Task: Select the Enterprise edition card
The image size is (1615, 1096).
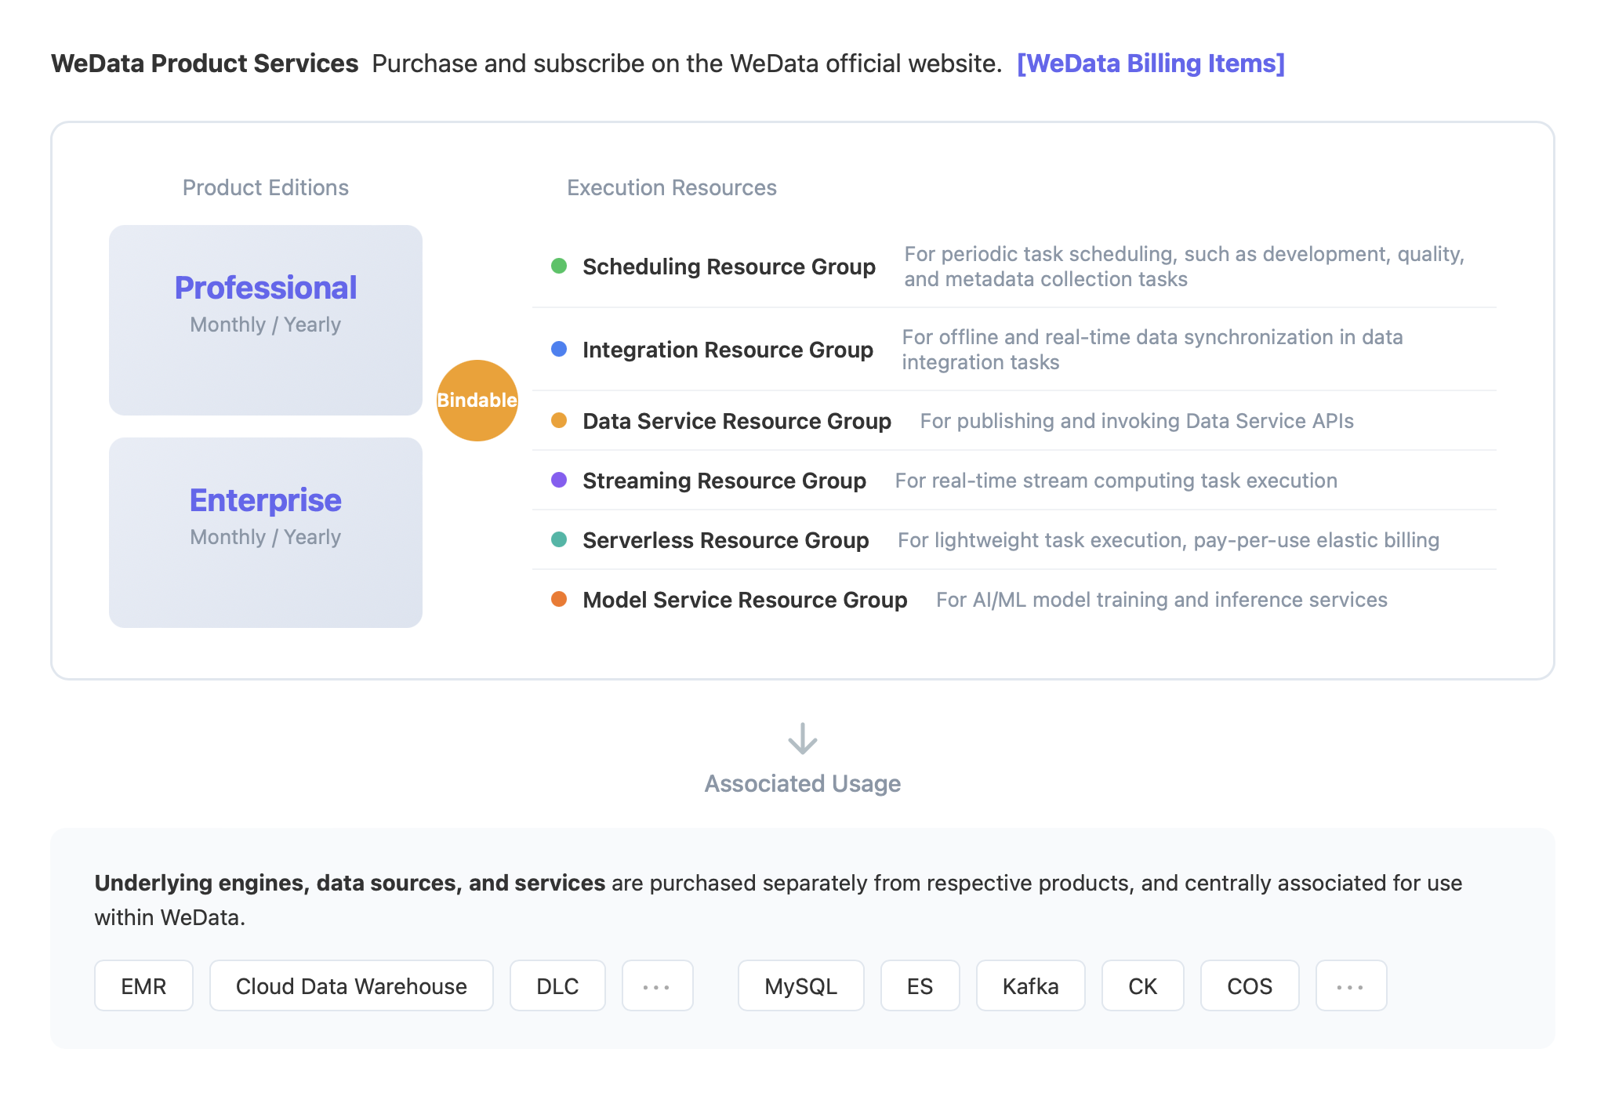Action: click(x=265, y=532)
